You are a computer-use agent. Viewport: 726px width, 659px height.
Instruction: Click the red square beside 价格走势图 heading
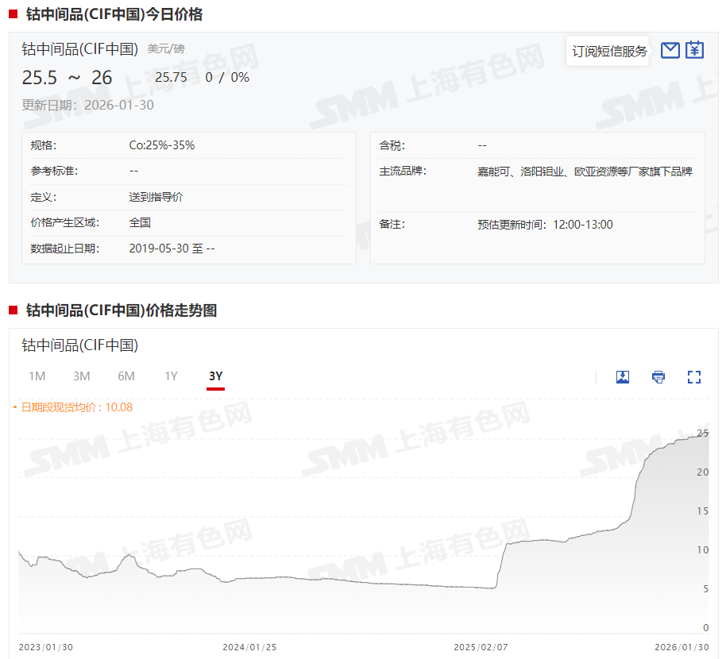[14, 310]
